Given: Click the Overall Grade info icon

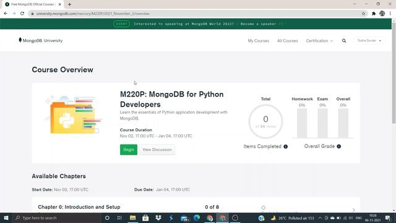Looking at the screenshot, I should [339, 146].
